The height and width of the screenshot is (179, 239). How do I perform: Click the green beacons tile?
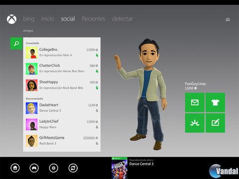pyautogui.click(x=195, y=123)
